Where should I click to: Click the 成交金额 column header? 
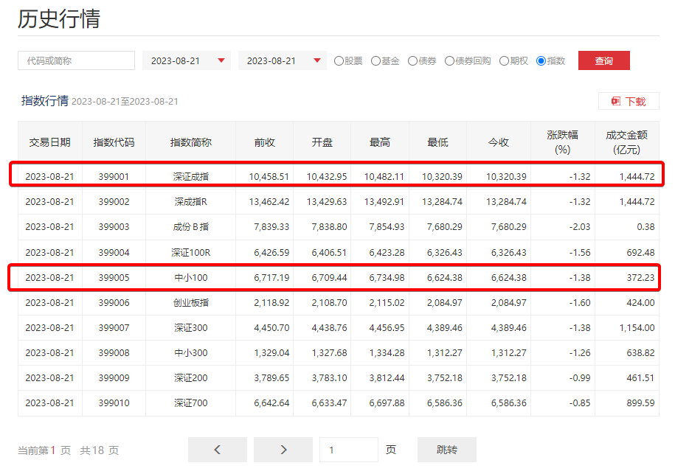tap(626, 142)
